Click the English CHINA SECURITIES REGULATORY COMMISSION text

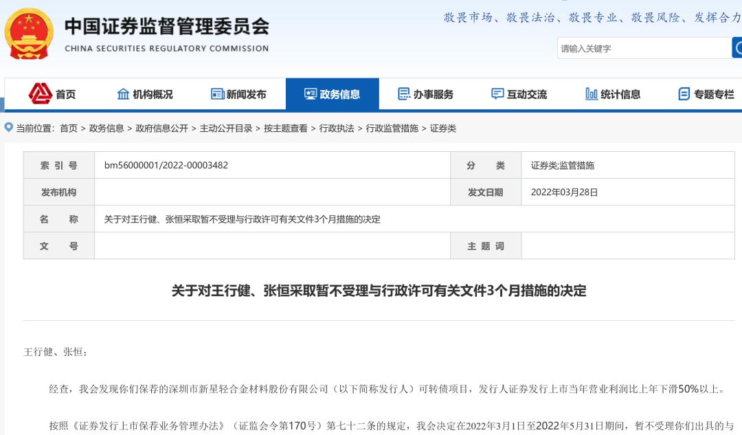166,48
